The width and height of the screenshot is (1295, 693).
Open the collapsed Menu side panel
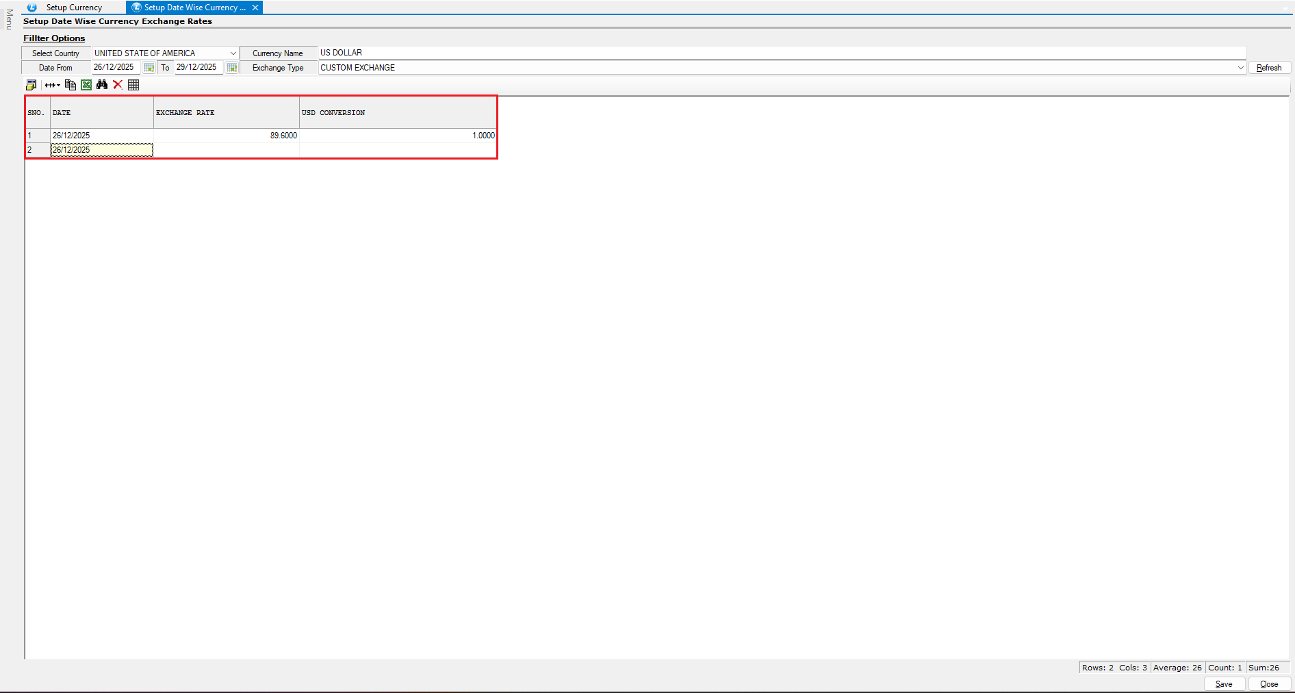pyautogui.click(x=9, y=19)
